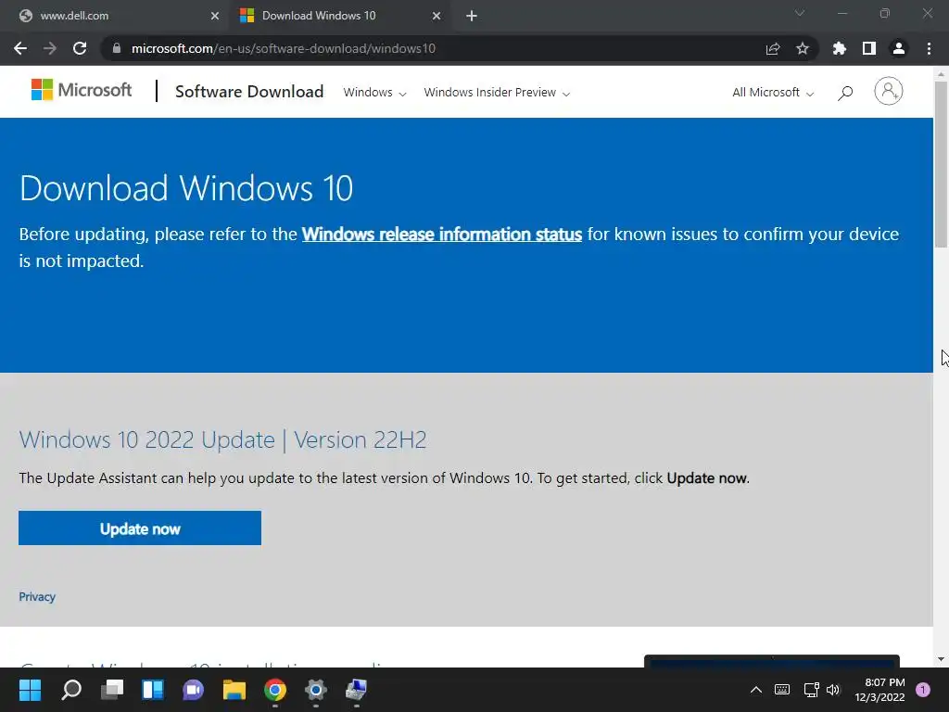Open the touch keyboard tray icon
Screen dimensions: 949x712
click(782, 690)
